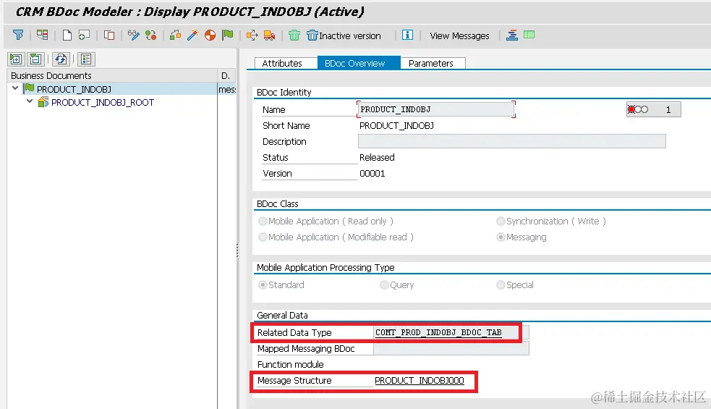Click the empty Description field

(512, 141)
